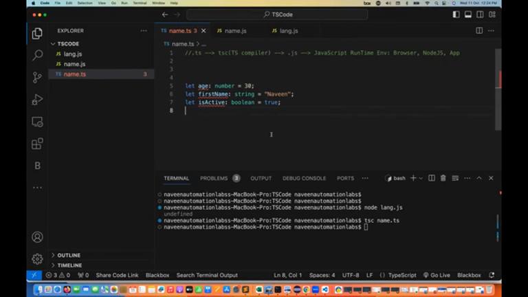Kill the terminal with trash icon

(x=443, y=178)
